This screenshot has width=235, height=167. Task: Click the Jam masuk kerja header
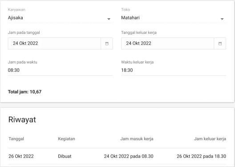[x=137, y=139]
